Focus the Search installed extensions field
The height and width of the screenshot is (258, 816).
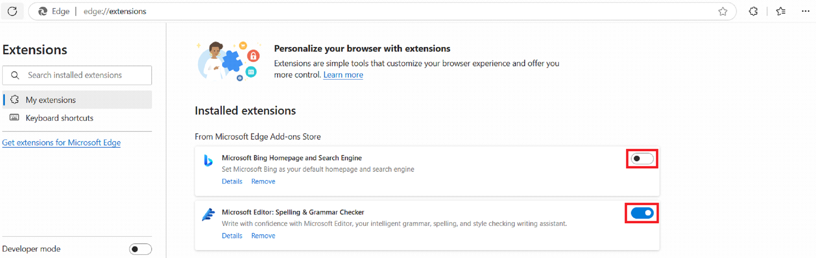(77, 75)
